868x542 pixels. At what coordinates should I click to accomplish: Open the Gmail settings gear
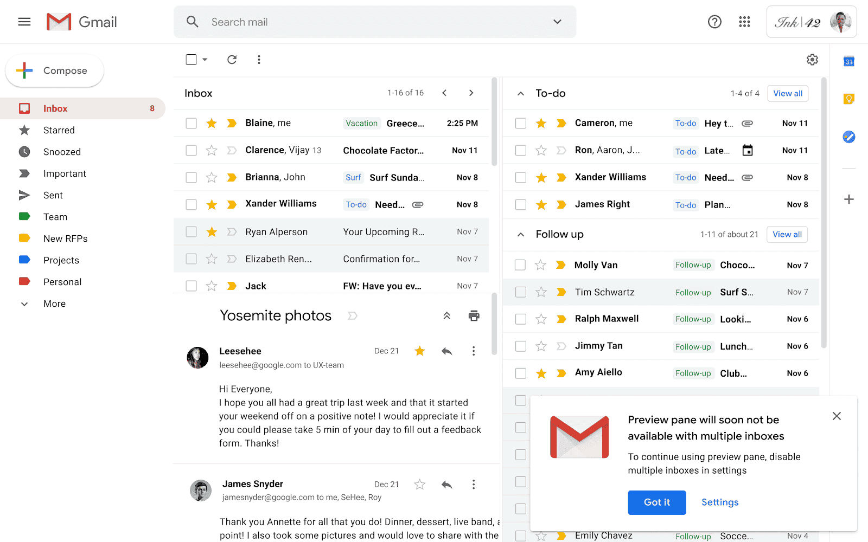(x=812, y=60)
